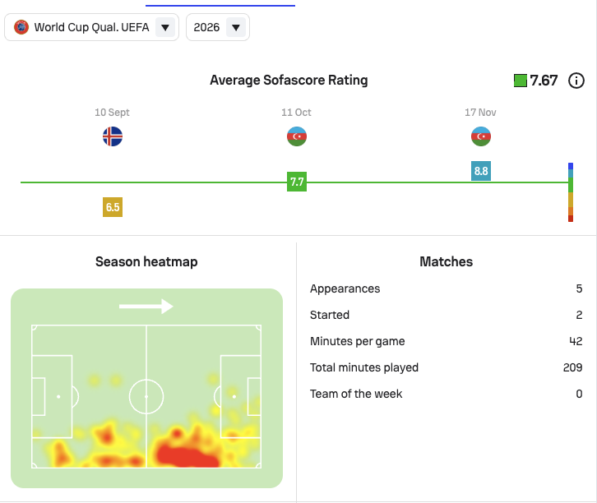Click the season heatmap pitch

tap(146, 396)
